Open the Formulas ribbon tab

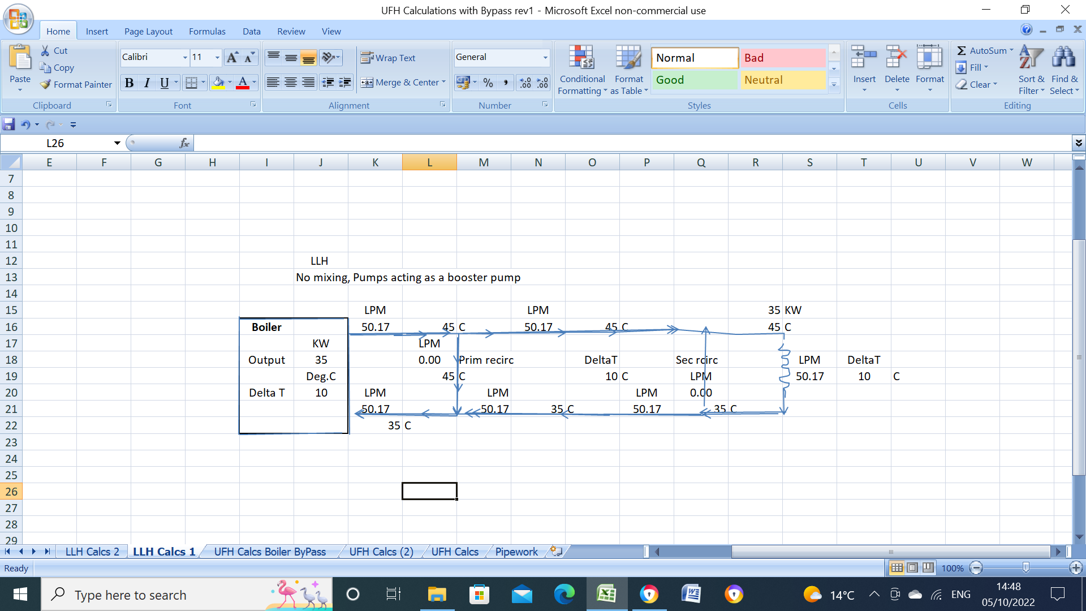[207, 31]
